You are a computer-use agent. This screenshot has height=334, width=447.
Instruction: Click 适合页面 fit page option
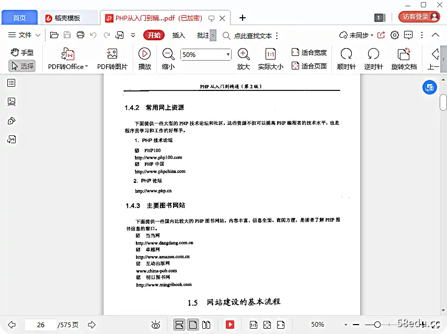[x=310, y=66]
